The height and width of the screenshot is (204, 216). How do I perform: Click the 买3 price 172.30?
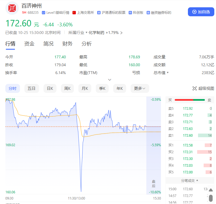click(x=188, y=159)
